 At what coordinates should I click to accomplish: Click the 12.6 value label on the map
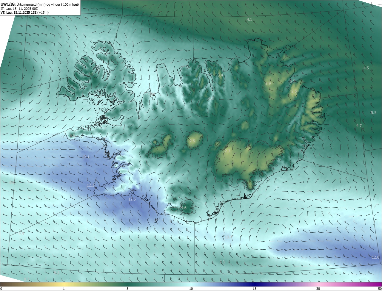(x=375, y=257)
